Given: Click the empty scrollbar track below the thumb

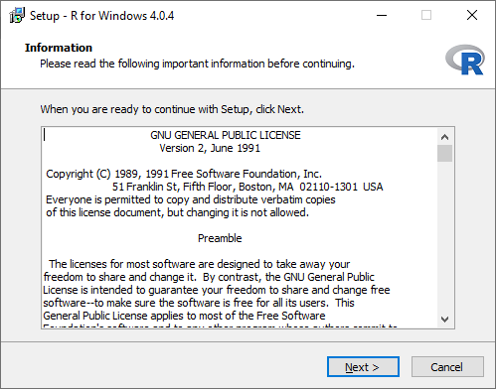Looking at the screenshot, I should [x=444, y=236].
